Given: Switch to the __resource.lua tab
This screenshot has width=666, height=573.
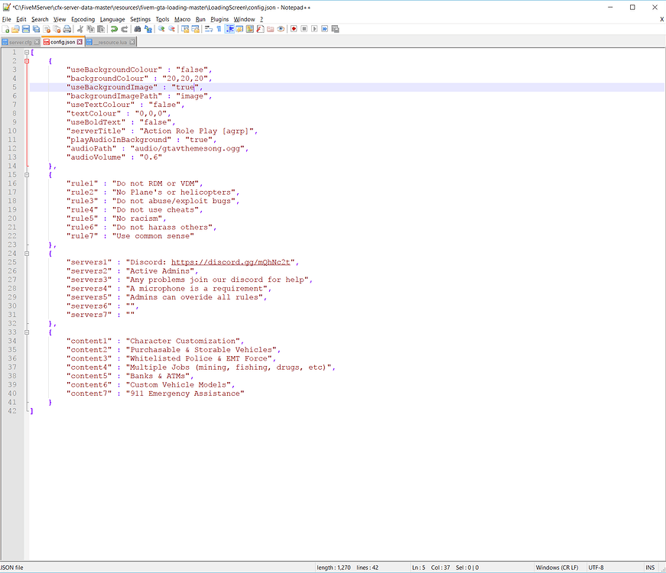Looking at the screenshot, I should [109, 42].
